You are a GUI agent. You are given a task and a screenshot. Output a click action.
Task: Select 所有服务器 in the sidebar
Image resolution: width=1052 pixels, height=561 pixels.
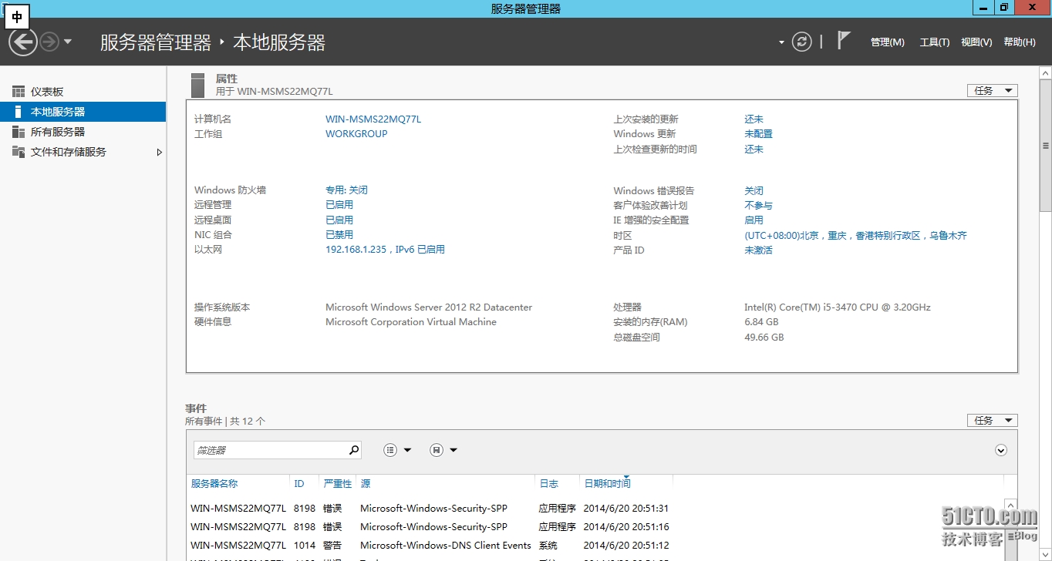pyautogui.click(x=83, y=132)
